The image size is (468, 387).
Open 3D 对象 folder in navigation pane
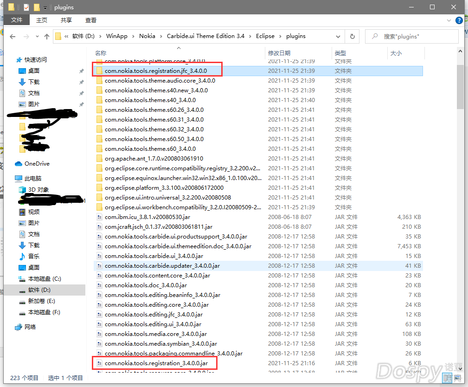coord(38,190)
